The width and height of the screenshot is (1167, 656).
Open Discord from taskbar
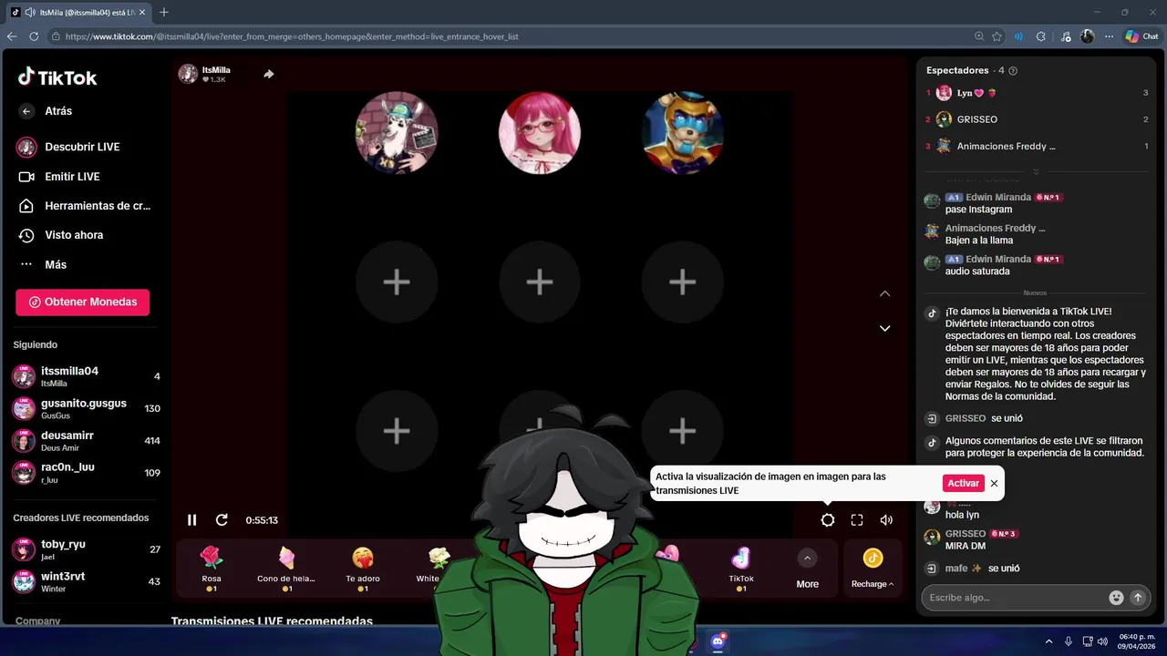click(718, 641)
